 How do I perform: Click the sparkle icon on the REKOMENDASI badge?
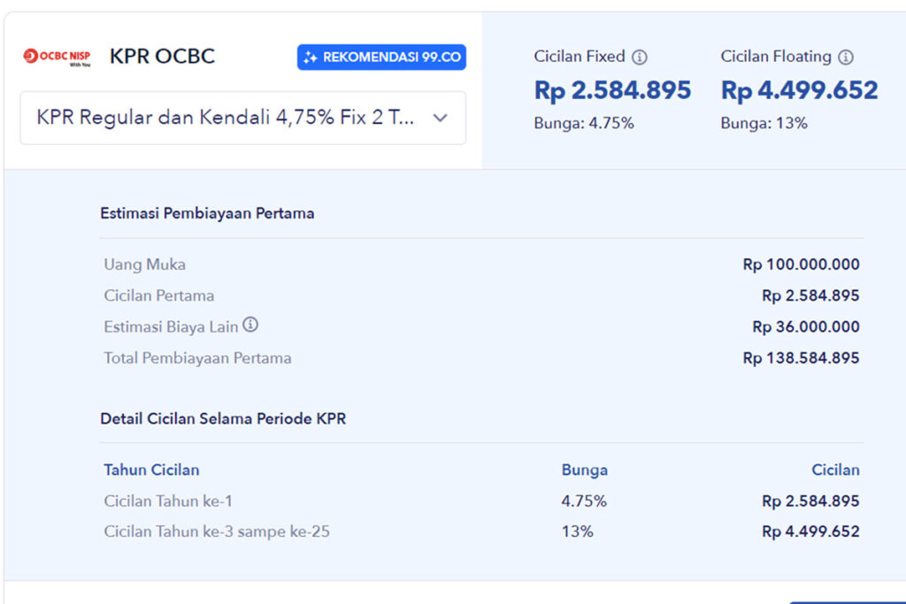click(311, 57)
